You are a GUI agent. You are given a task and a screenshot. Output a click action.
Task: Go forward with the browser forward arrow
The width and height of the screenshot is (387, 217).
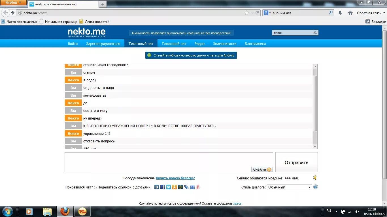coord(13,13)
